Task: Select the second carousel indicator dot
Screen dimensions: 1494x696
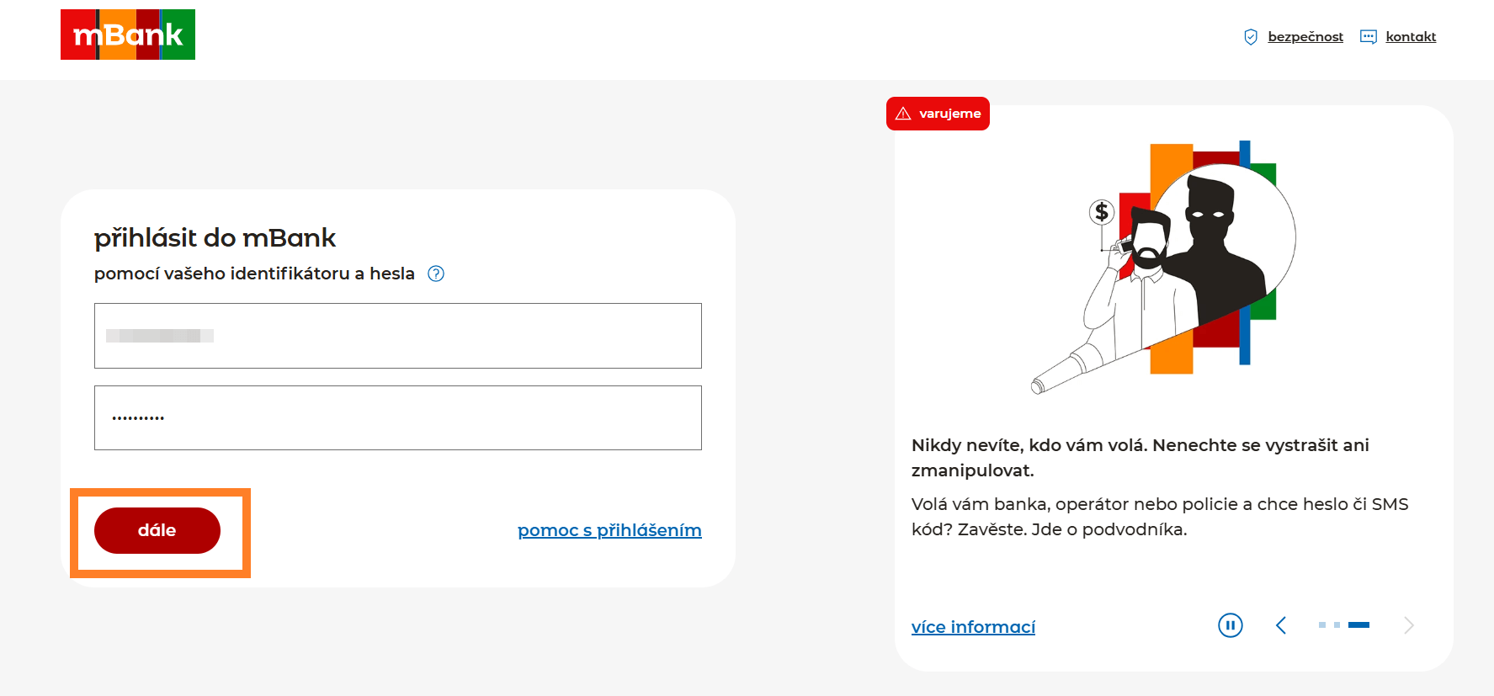Action: pyautogui.click(x=1337, y=625)
